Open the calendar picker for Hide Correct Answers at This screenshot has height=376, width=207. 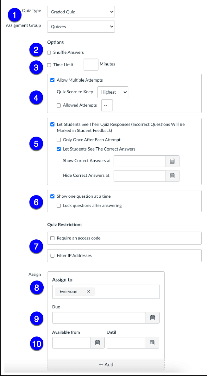pos(172,176)
